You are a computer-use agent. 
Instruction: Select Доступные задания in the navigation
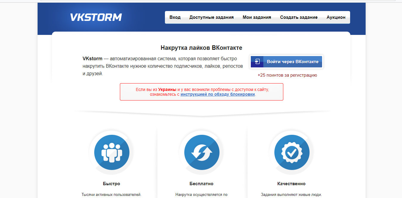coord(211,17)
